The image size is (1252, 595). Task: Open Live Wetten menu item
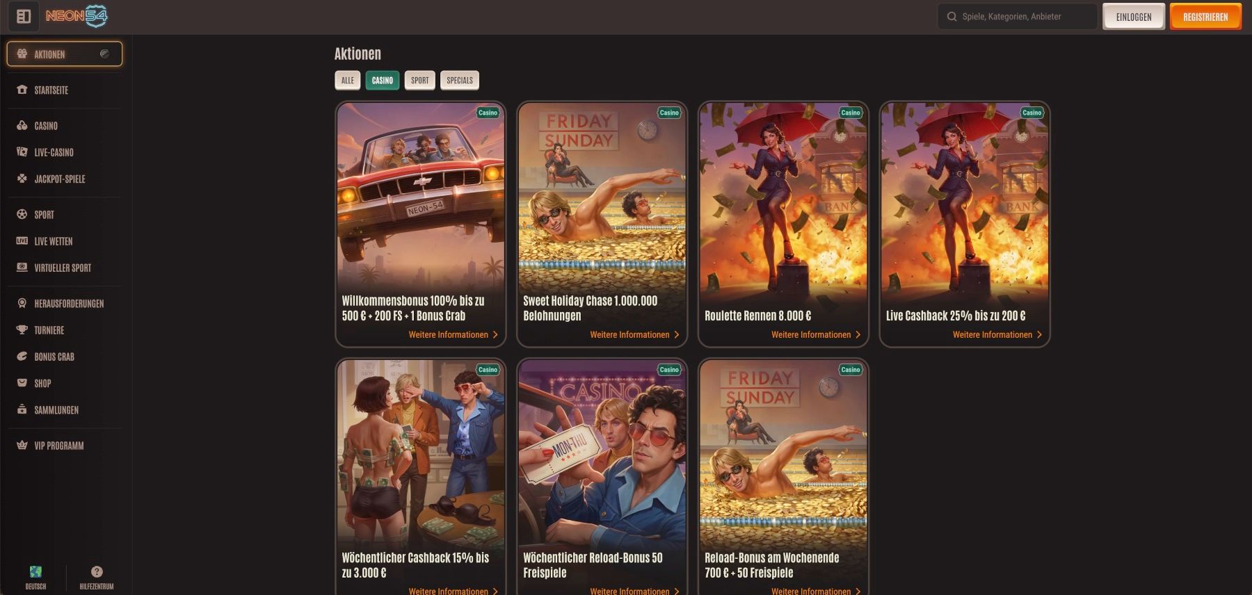click(x=53, y=241)
